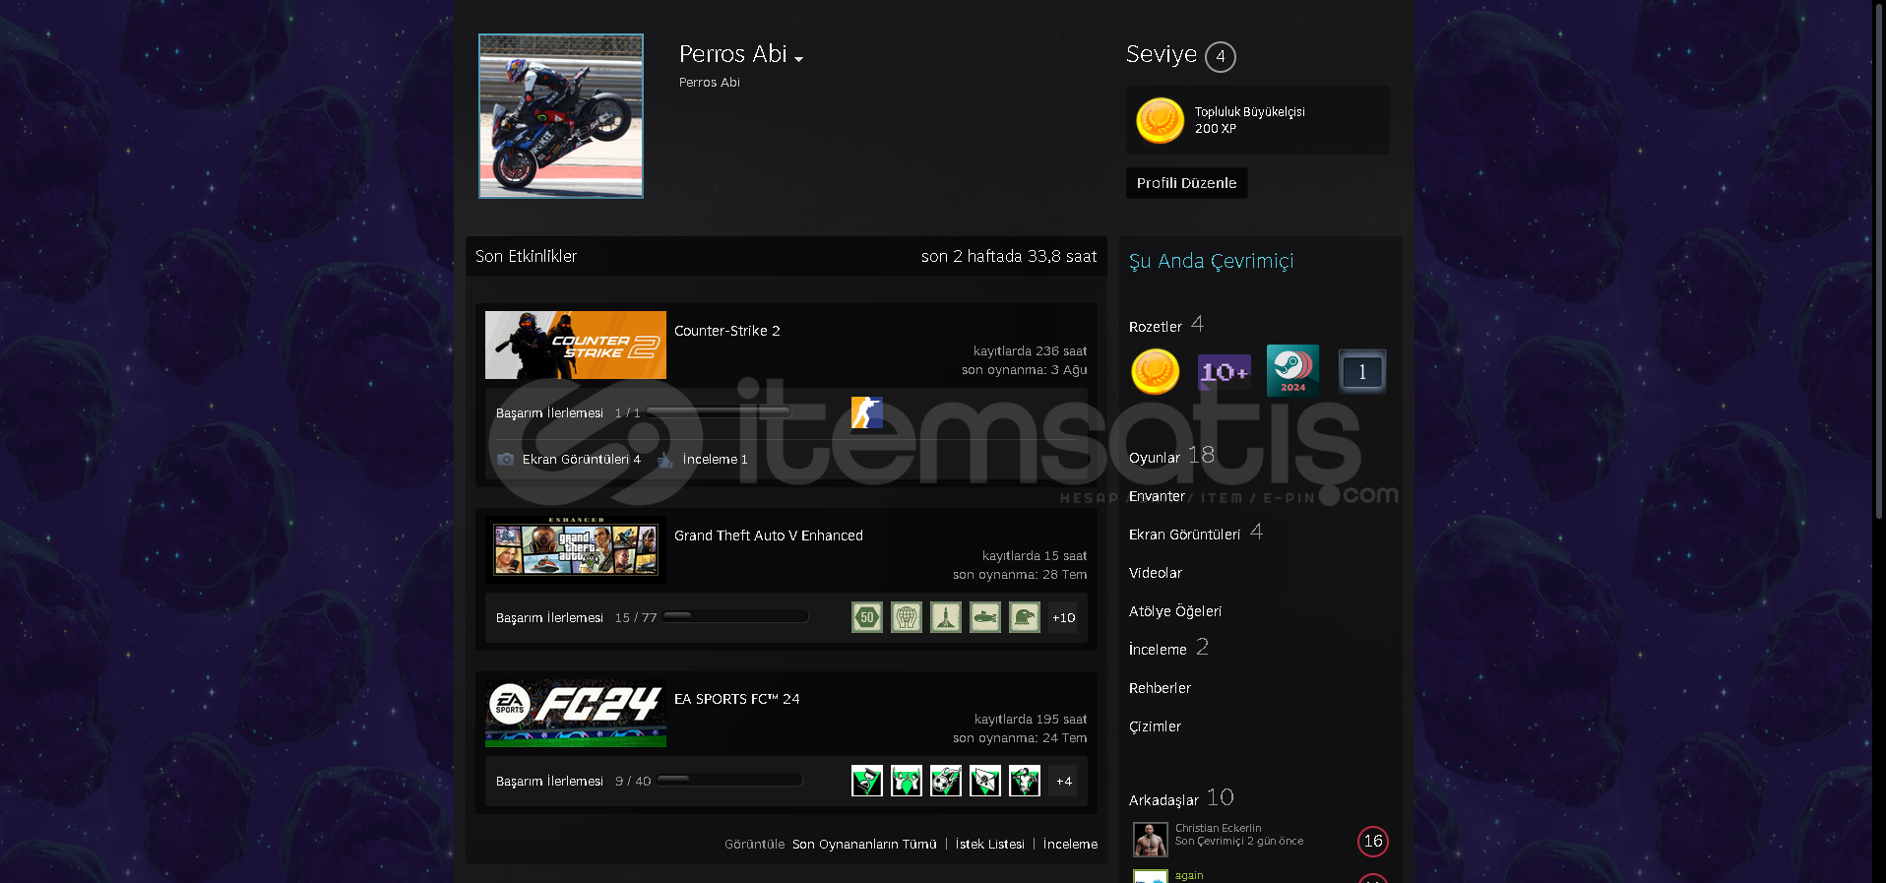The image size is (1886, 883).
Task: Click the GTA V submarine achievement icon
Action: (x=985, y=617)
